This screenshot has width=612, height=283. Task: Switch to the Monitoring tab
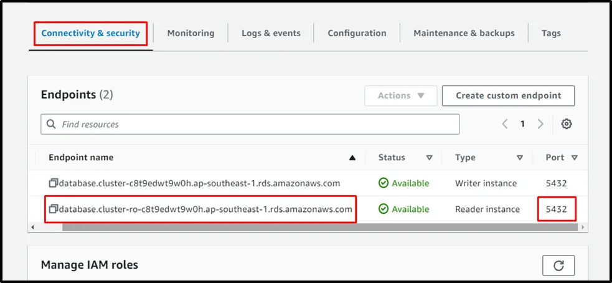(191, 33)
